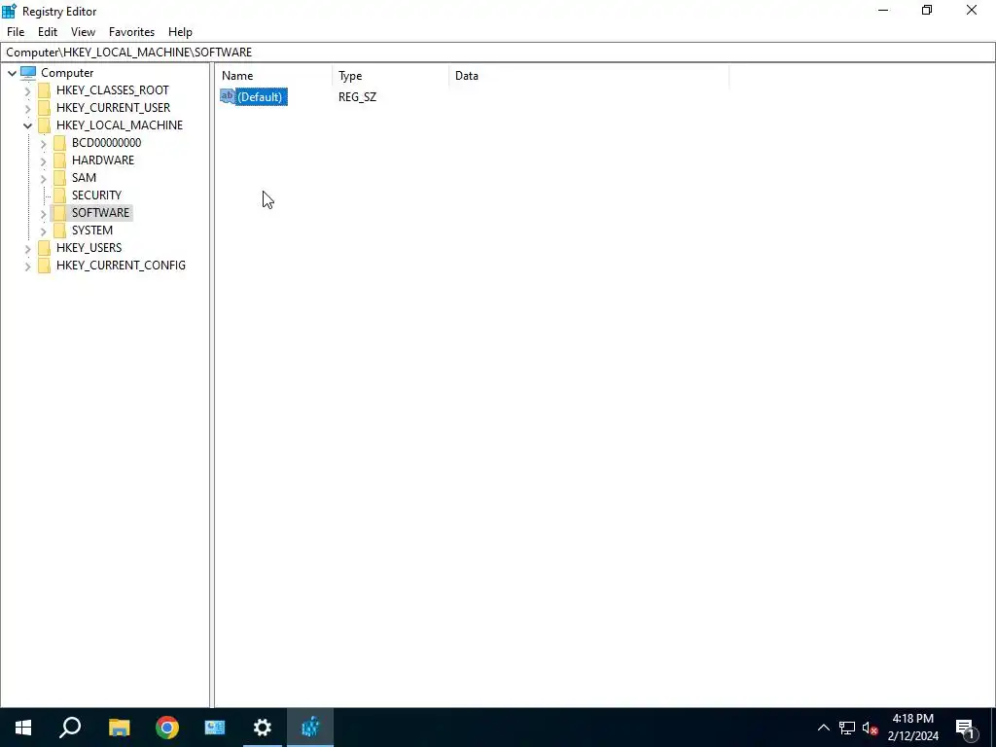Click the muted volume tray icon
Screen dimensions: 996x747
click(871, 728)
